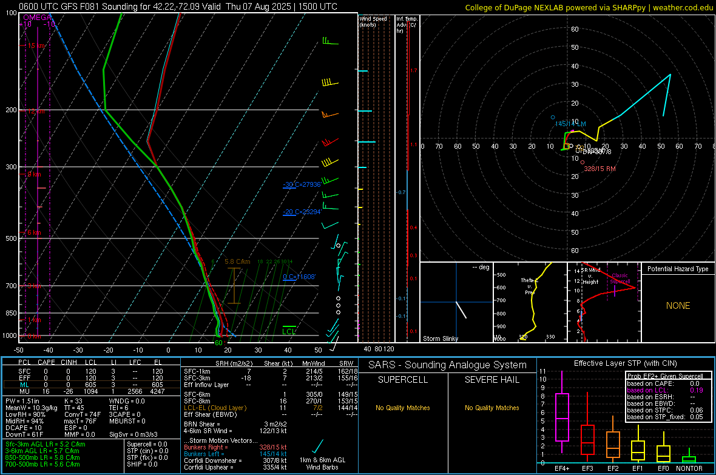
Task: Click the 'Bunkers Left =' storm motion row
Action: (x=235, y=454)
